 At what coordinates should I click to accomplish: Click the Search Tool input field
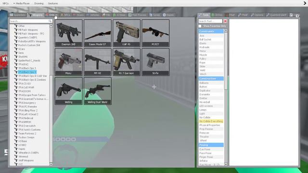click(x=210, y=21)
